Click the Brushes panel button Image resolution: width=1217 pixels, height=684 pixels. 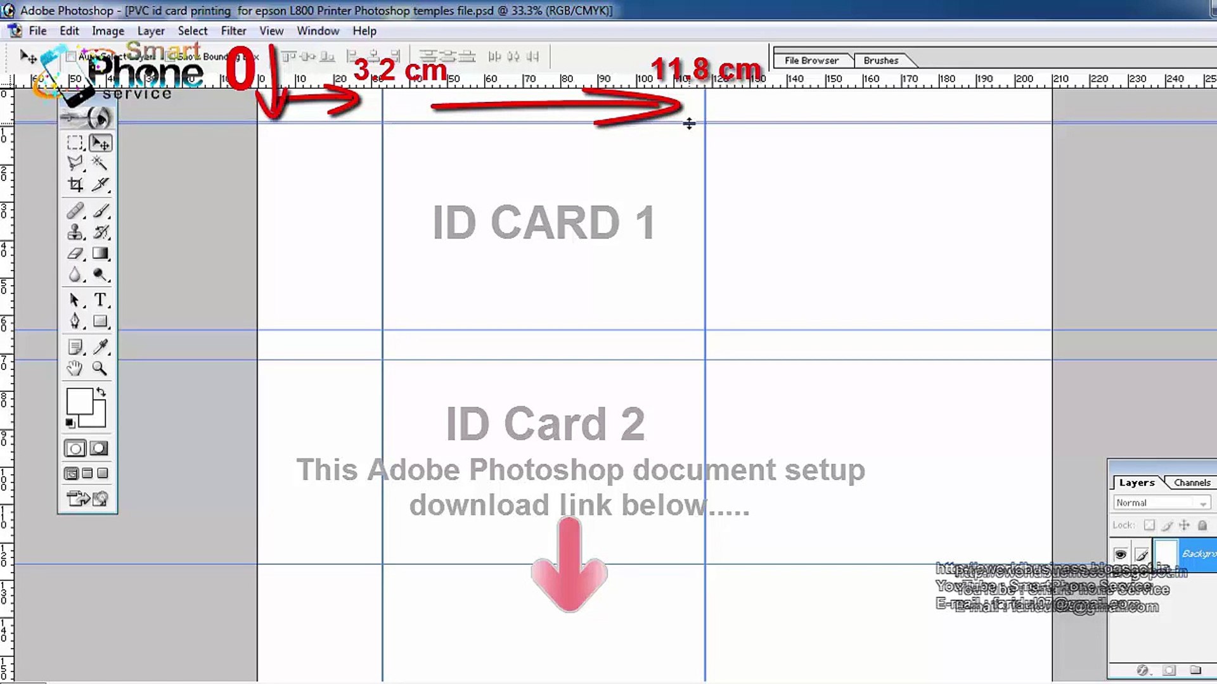click(880, 60)
